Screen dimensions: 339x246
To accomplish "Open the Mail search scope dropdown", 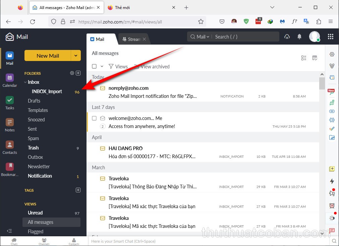I will point(201,37).
